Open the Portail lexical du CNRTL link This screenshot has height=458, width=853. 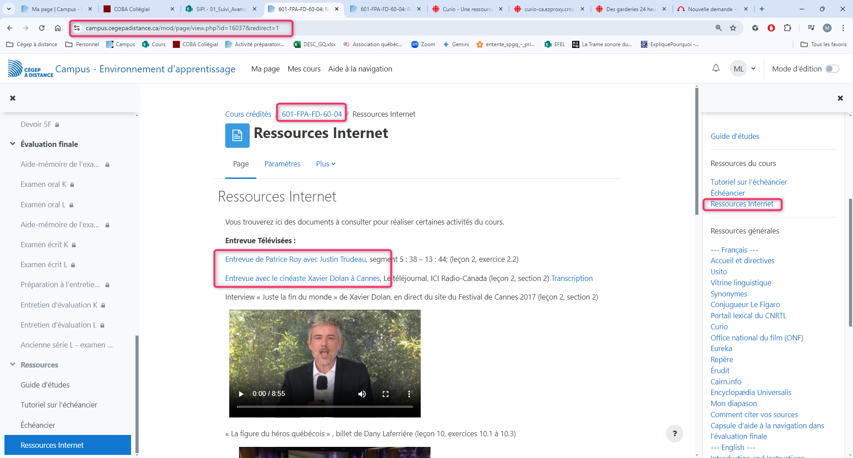(x=748, y=316)
